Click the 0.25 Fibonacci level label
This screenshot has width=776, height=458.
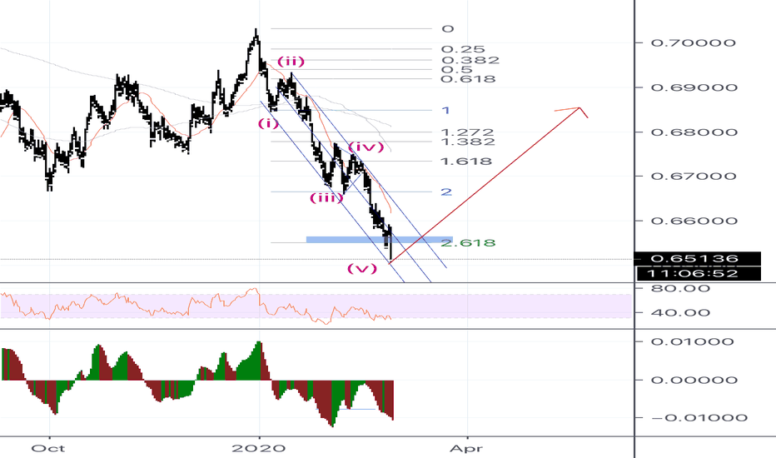tap(463, 49)
